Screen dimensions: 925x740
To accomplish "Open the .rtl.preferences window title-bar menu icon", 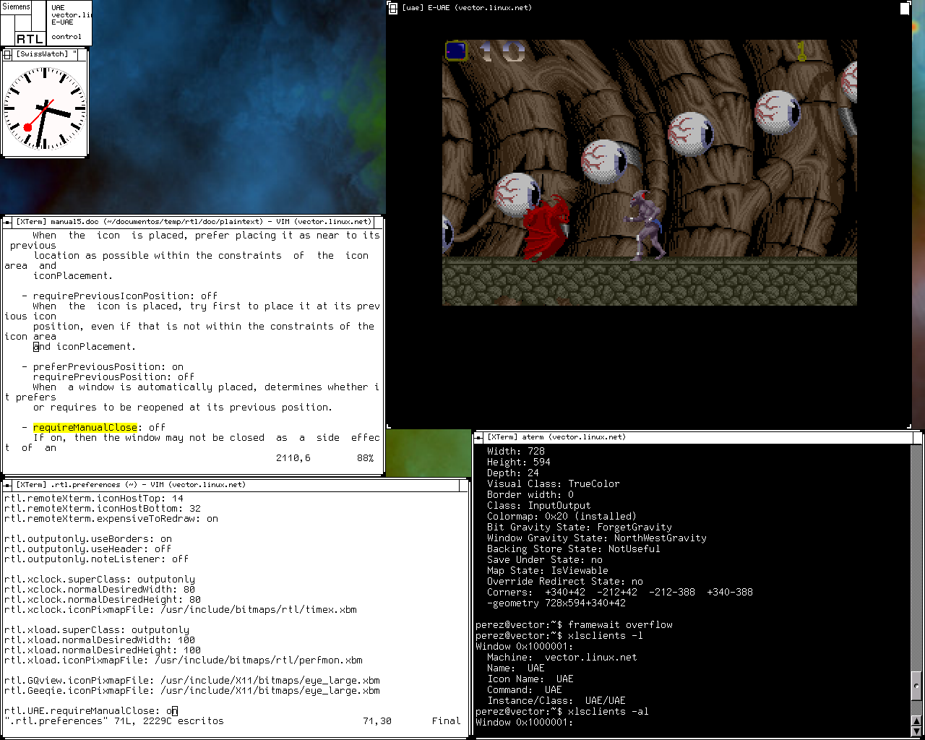I will 8,485.
